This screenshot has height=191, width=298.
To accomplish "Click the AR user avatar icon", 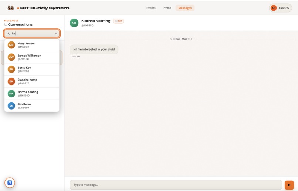I will 274,8.
